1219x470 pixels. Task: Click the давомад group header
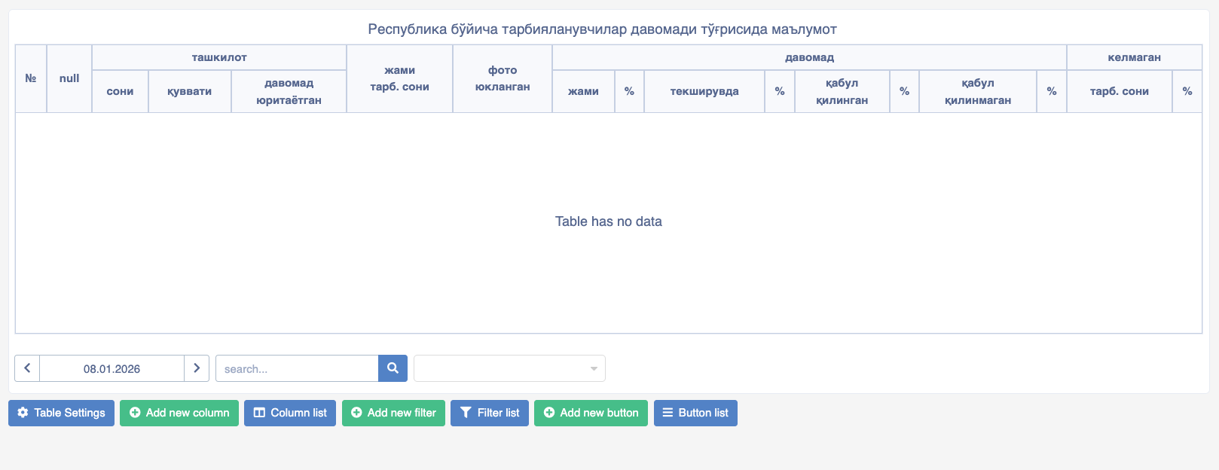[809, 57]
